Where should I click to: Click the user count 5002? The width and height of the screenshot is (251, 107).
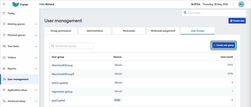(x=230, y=65)
